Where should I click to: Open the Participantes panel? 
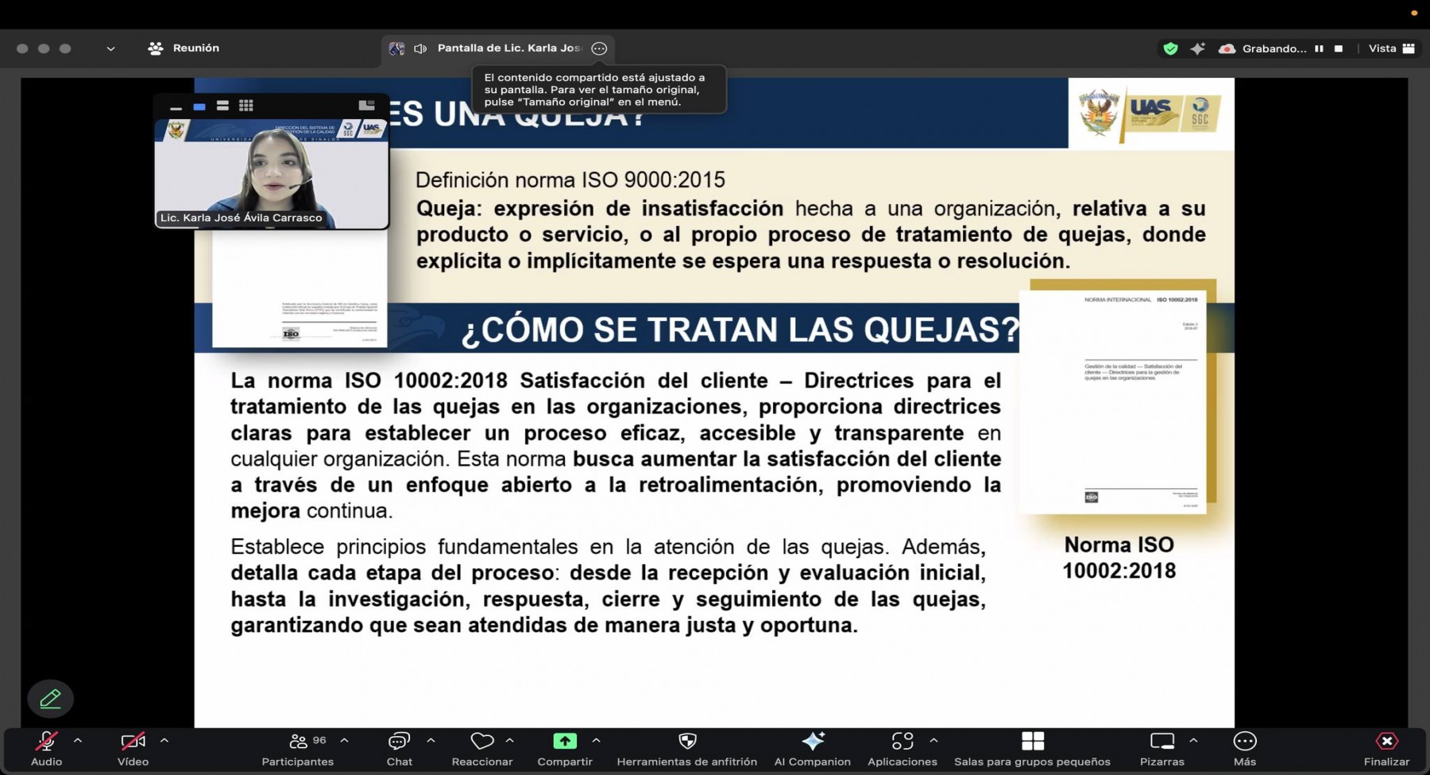pyautogui.click(x=298, y=748)
